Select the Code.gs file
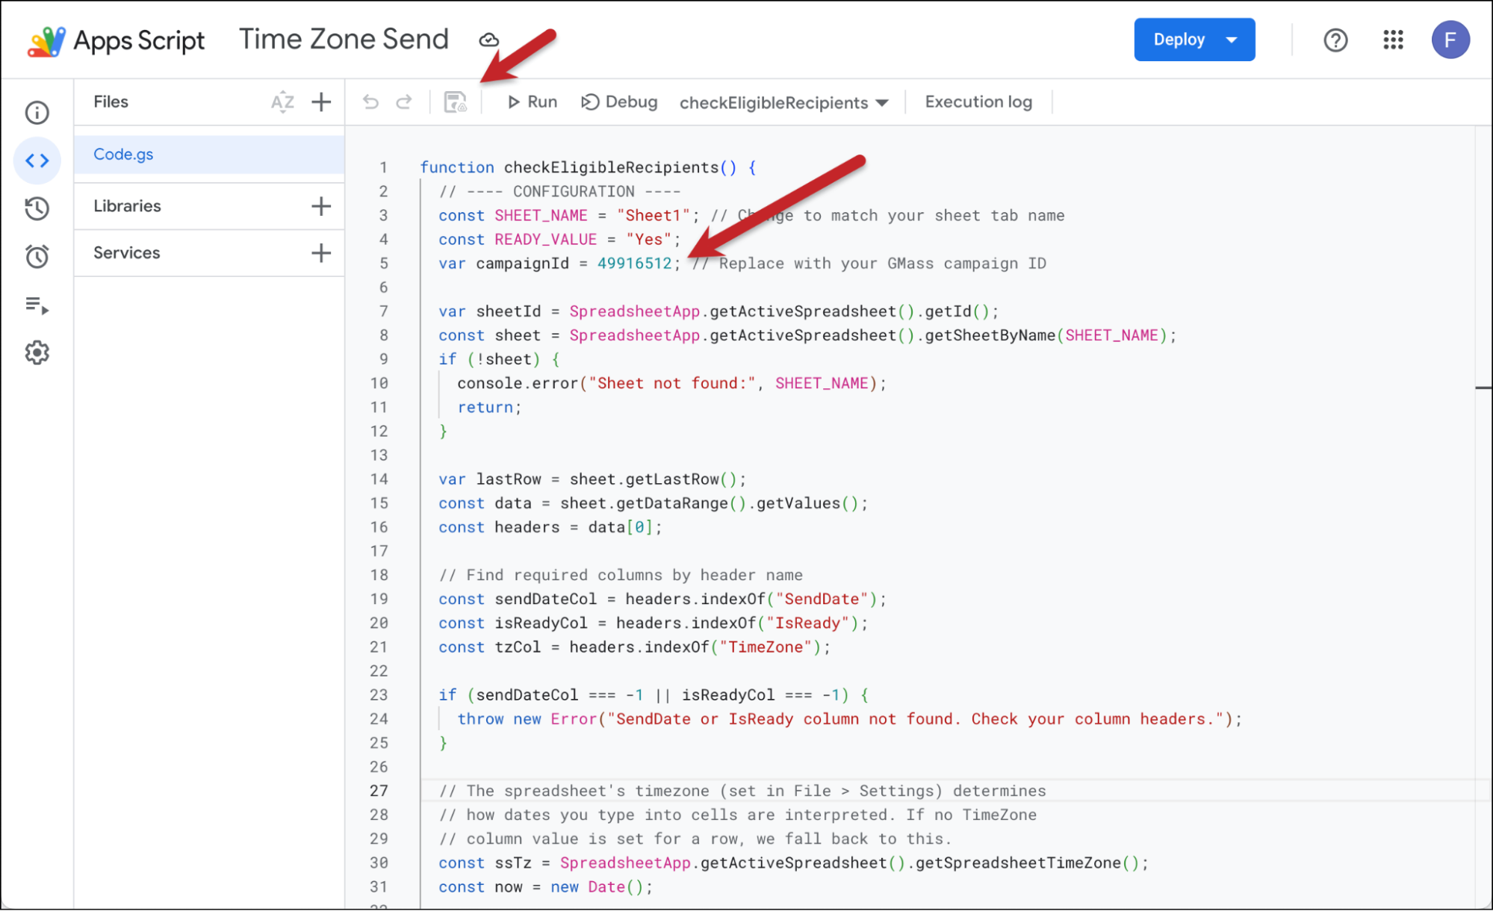 [124, 155]
